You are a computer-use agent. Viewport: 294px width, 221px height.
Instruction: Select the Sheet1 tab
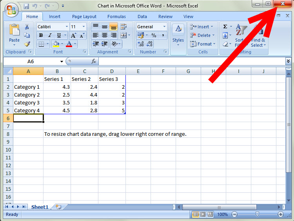40,207
